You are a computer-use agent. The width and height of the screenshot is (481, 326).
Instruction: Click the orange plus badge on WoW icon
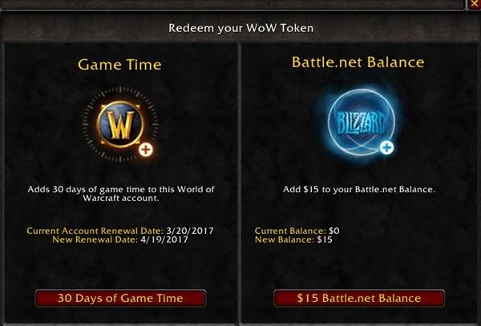click(x=145, y=150)
